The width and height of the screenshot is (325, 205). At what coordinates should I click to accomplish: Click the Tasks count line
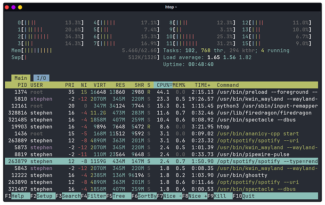[226, 50]
